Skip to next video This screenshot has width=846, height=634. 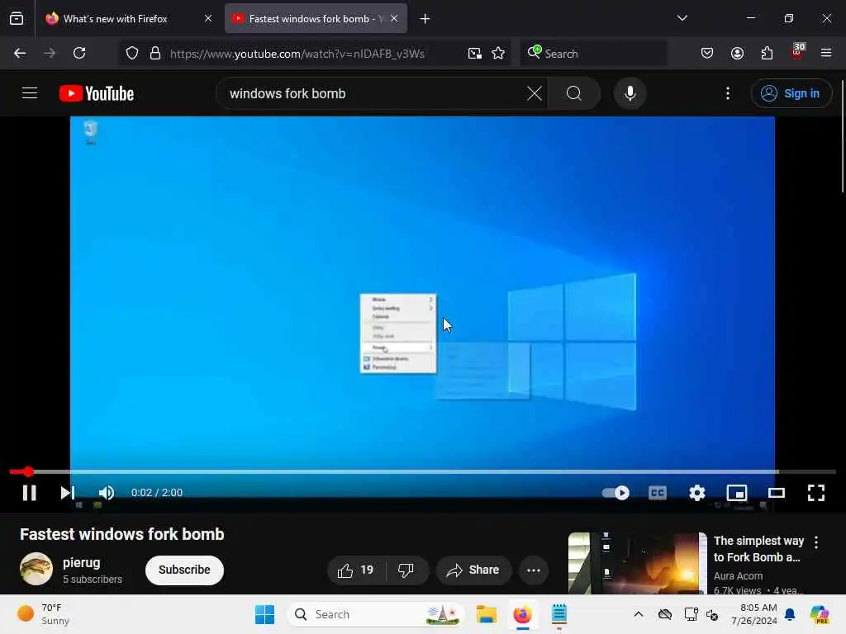[68, 493]
